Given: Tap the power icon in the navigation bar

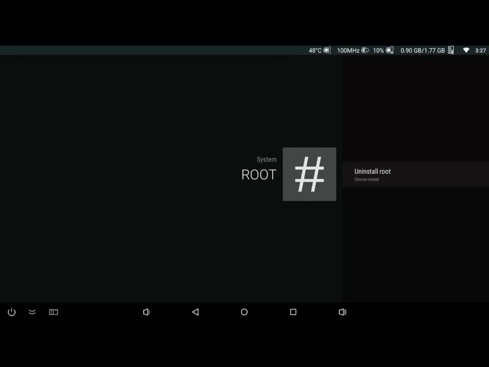Looking at the screenshot, I should 11,312.
